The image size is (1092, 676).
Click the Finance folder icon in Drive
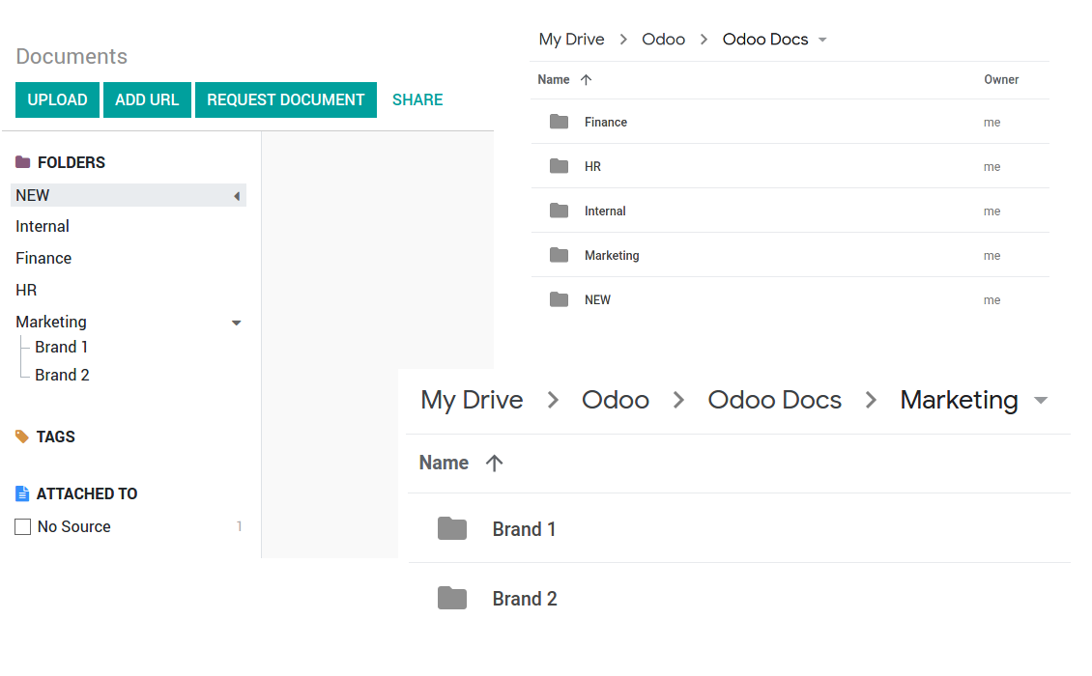(x=559, y=122)
